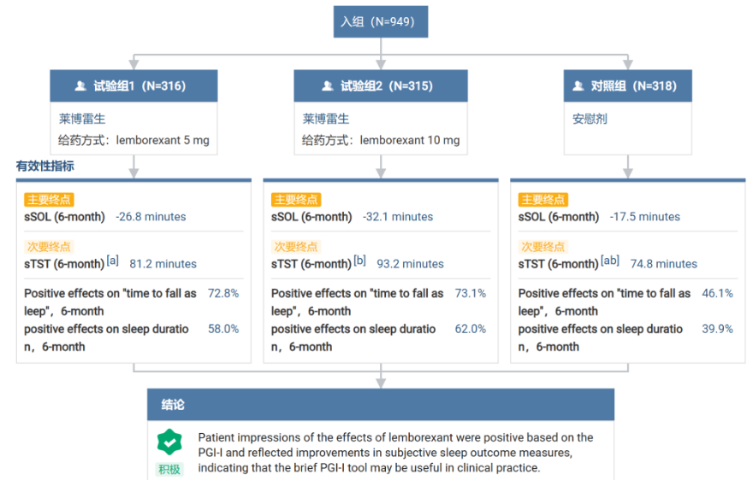Click the person icon in 对照组 header
753x480 pixels.
[578, 86]
